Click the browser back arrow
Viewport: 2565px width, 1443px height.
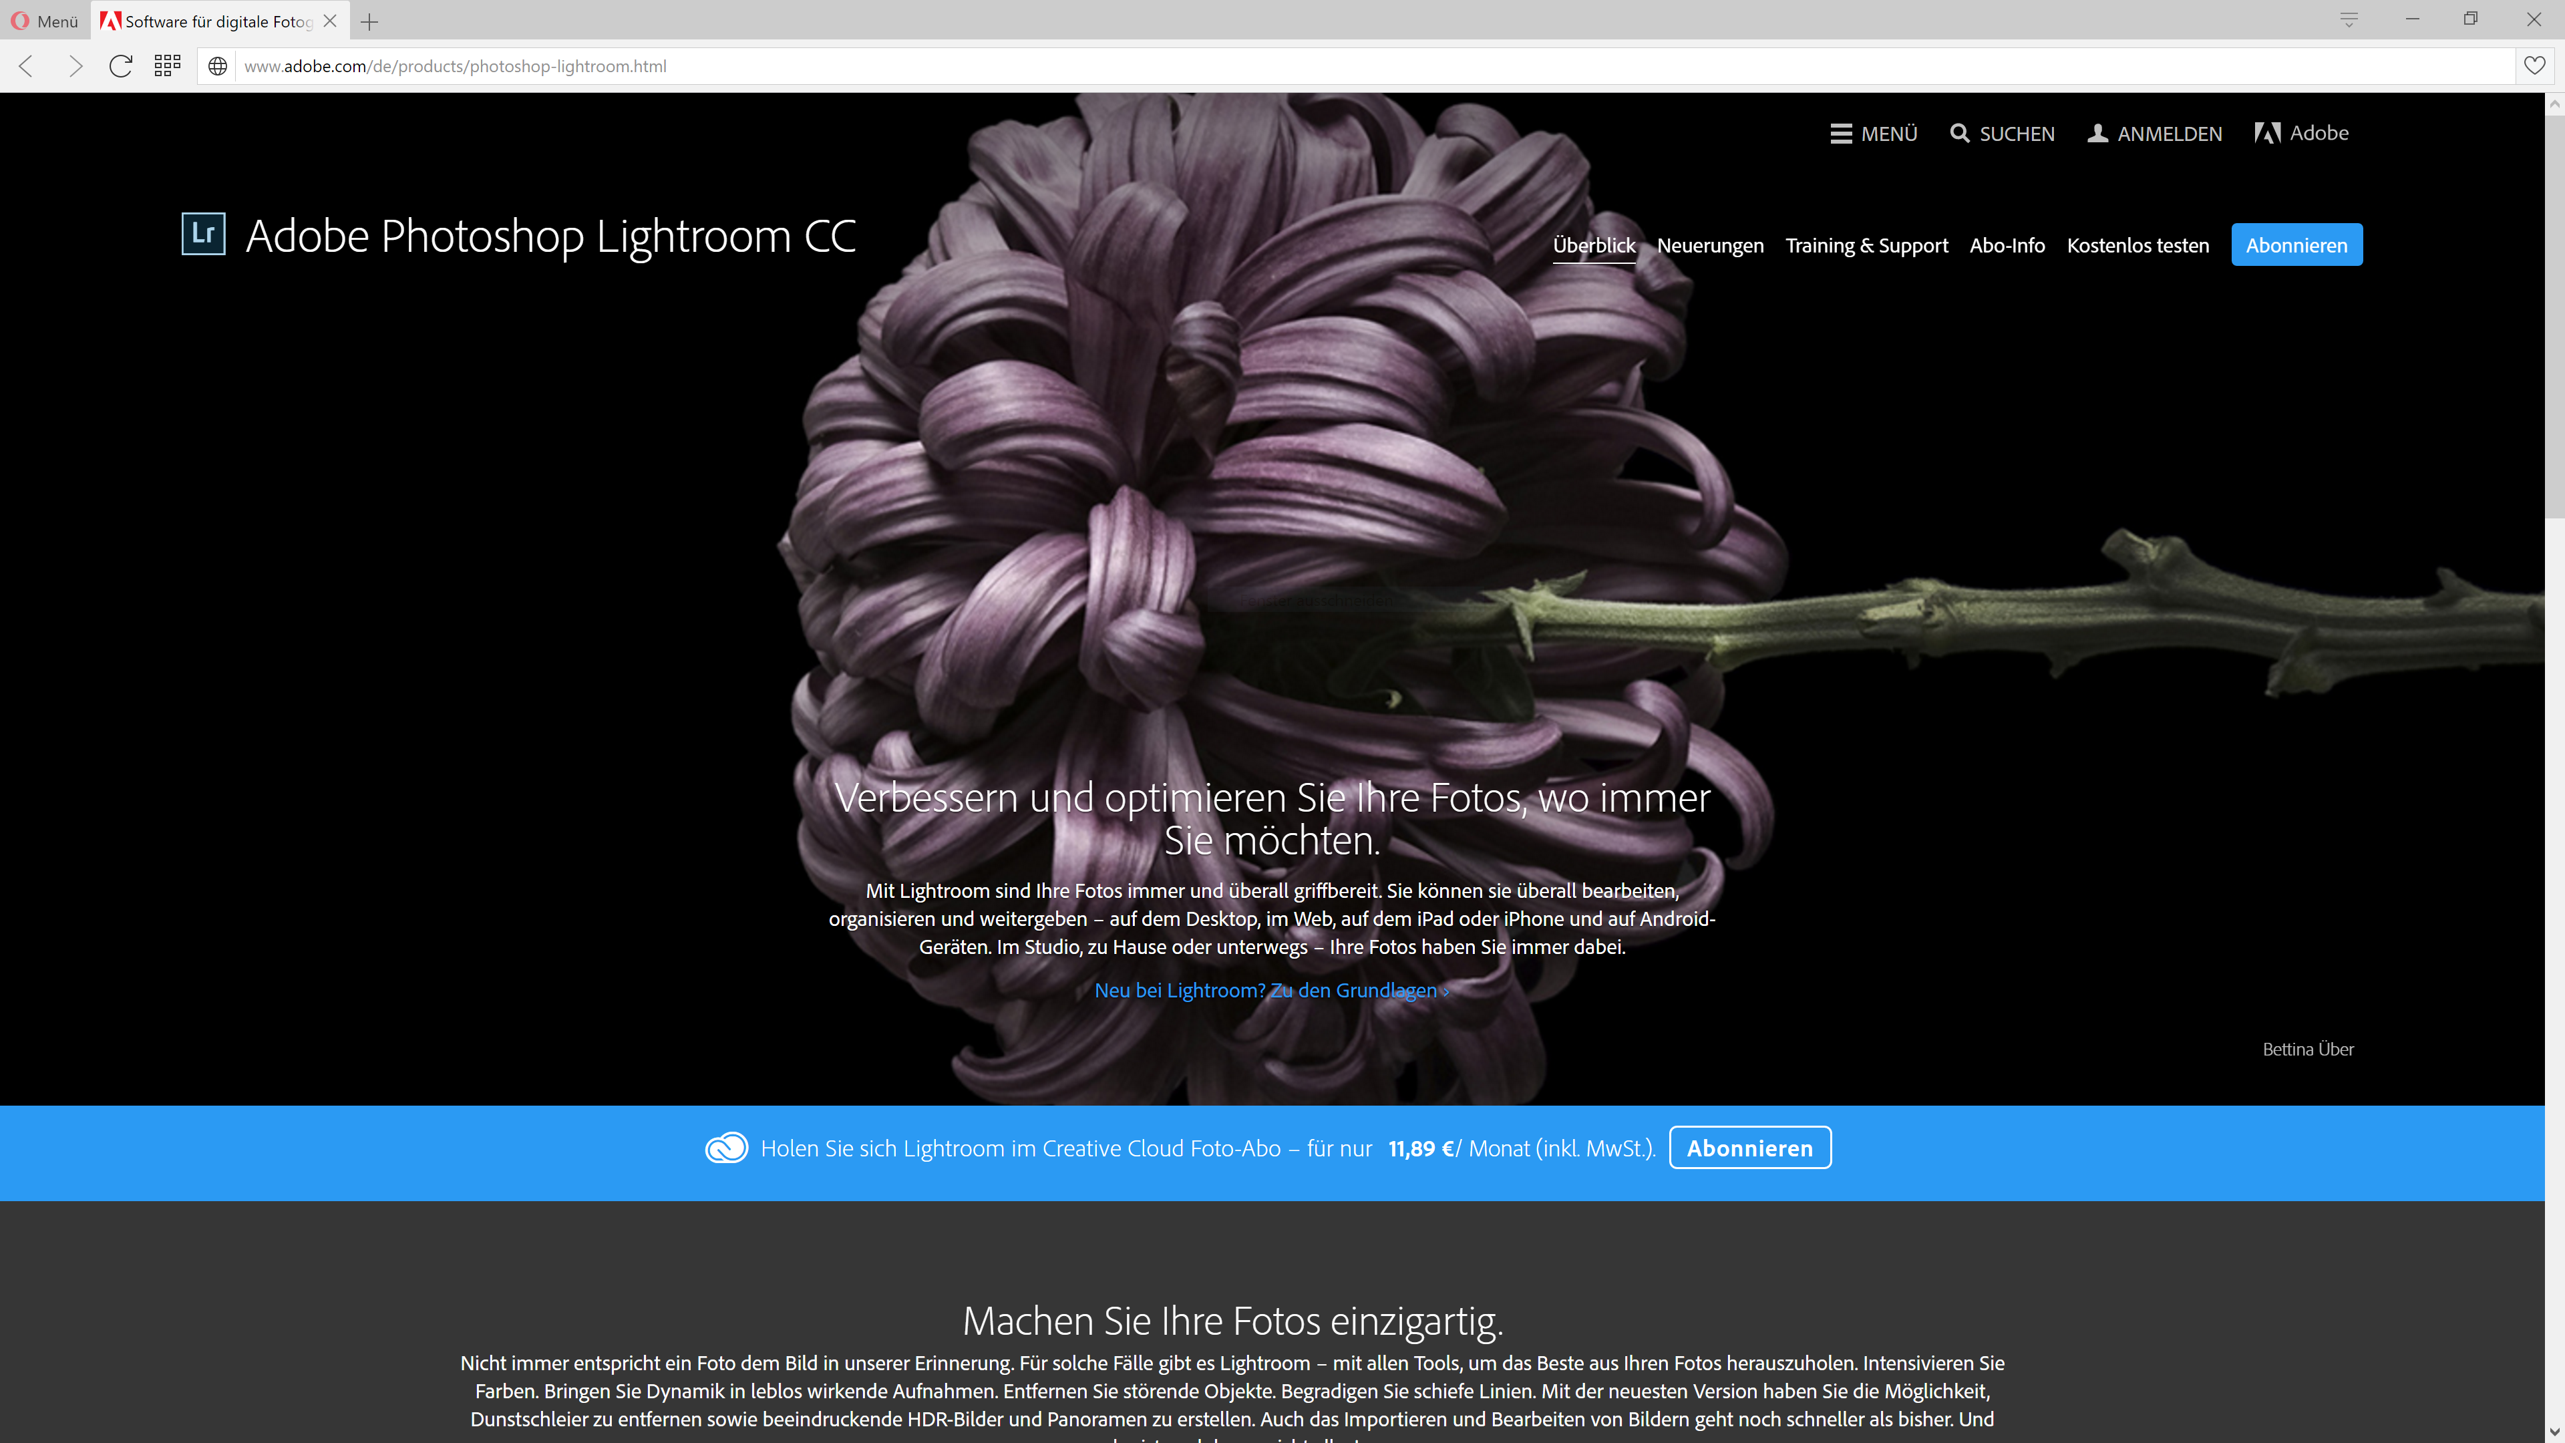tap(27, 67)
